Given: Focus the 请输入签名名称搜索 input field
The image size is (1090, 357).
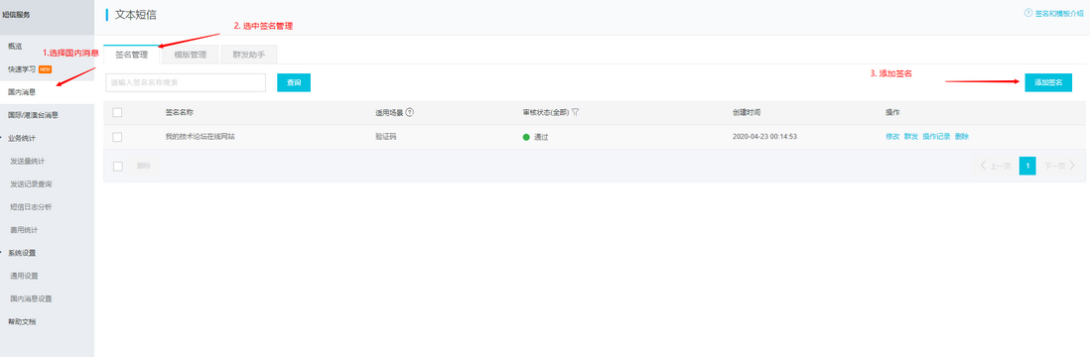Looking at the screenshot, I should [186, 82].
